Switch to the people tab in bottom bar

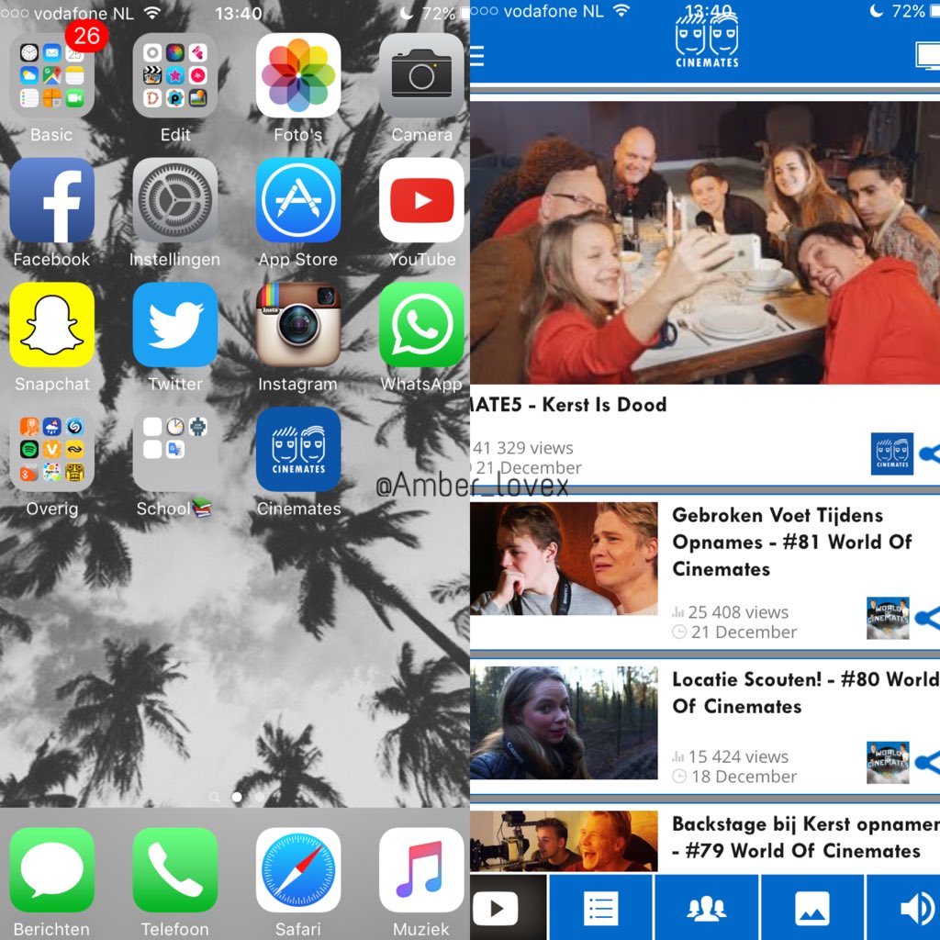pyautogui.click(x=707, y=908)
